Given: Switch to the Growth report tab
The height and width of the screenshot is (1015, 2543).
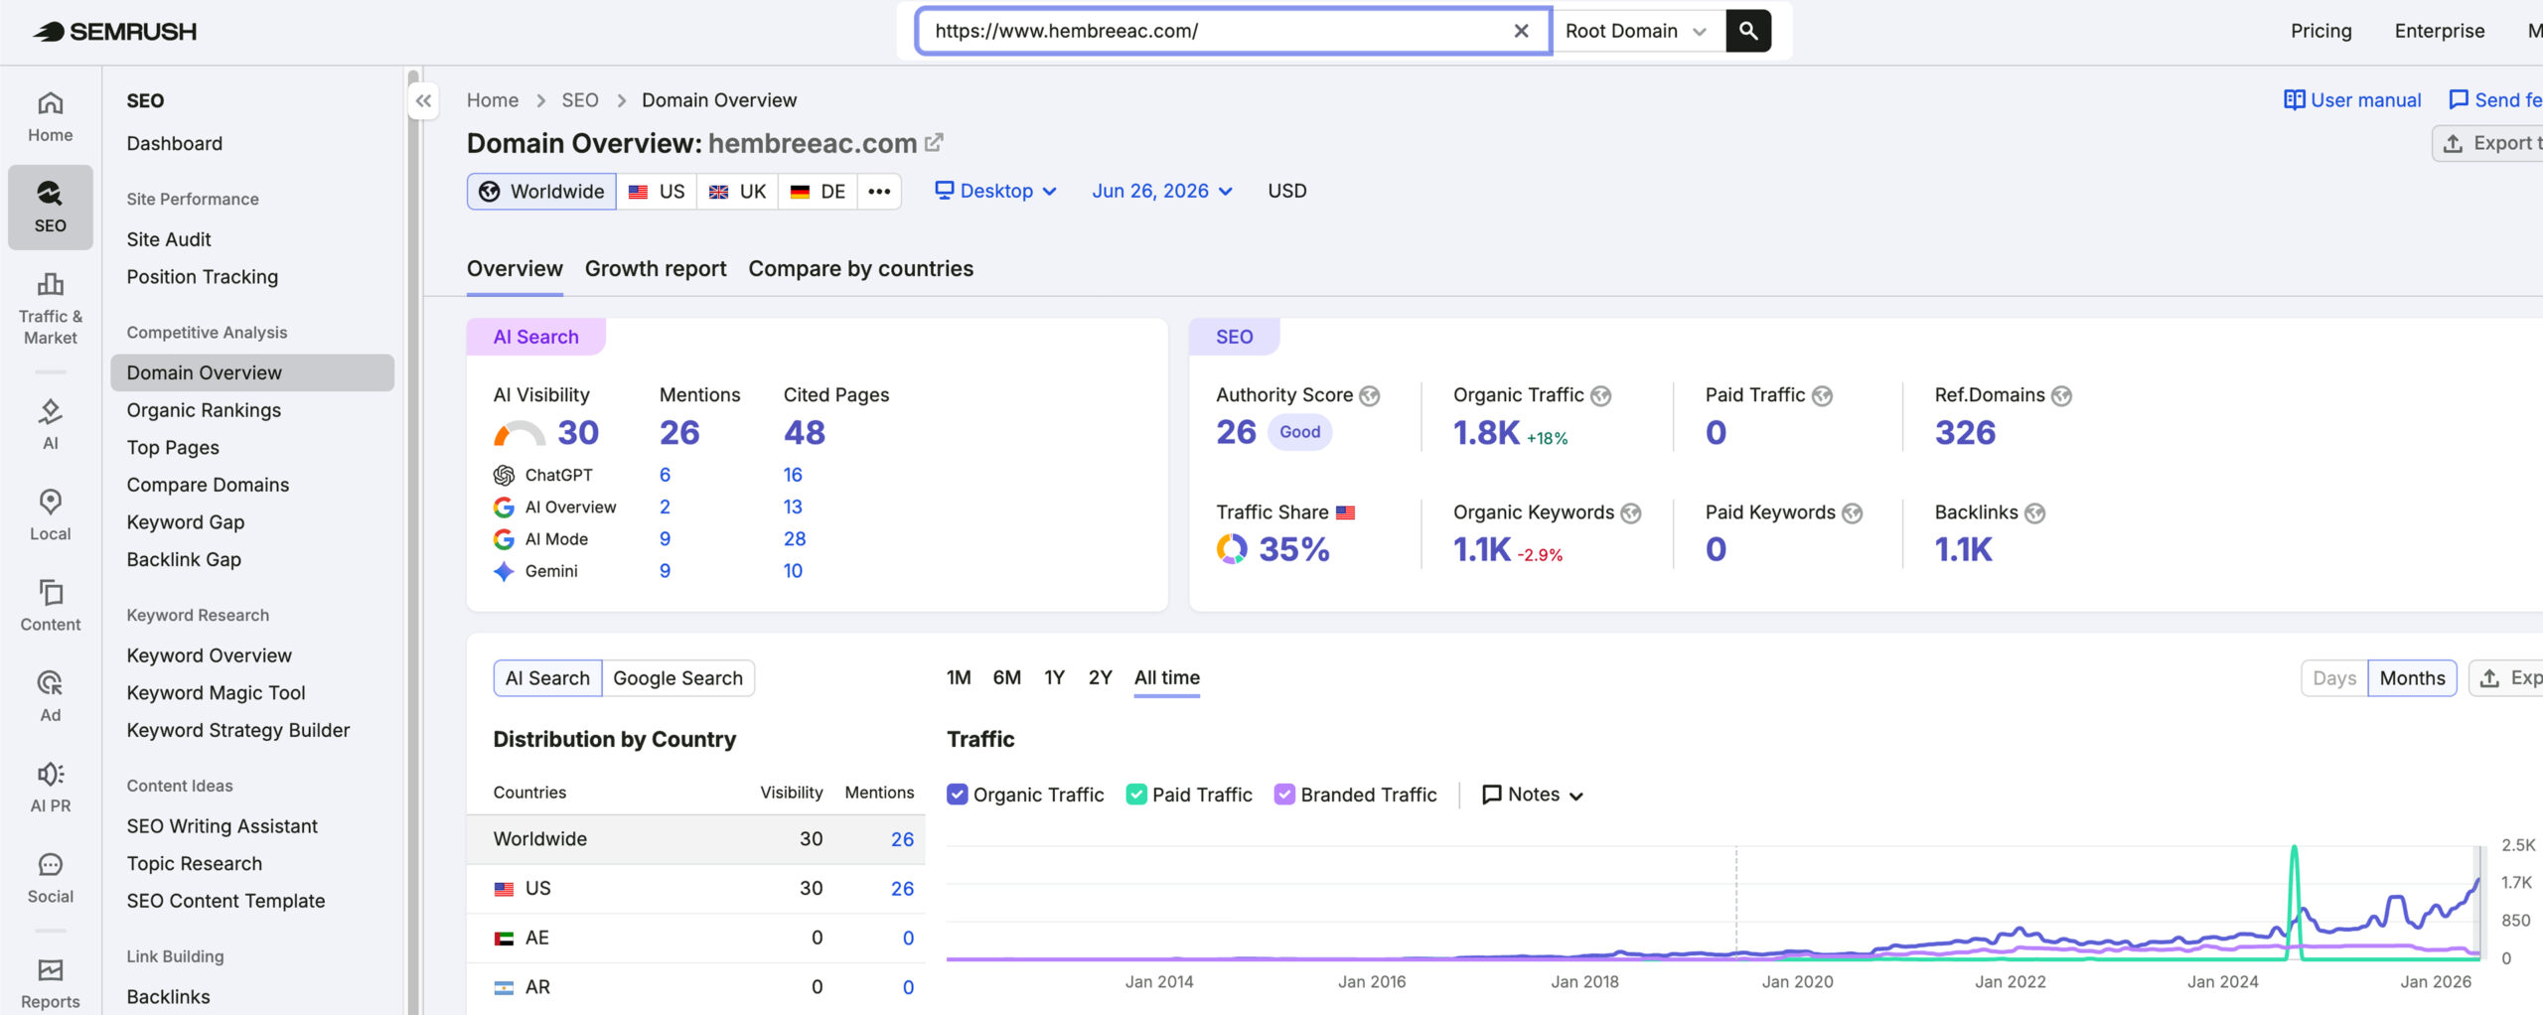Looking at the screenshot, I should coord(656,269).
